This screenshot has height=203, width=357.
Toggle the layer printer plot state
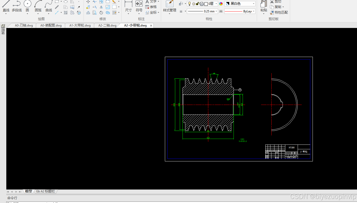coord(201,4)
